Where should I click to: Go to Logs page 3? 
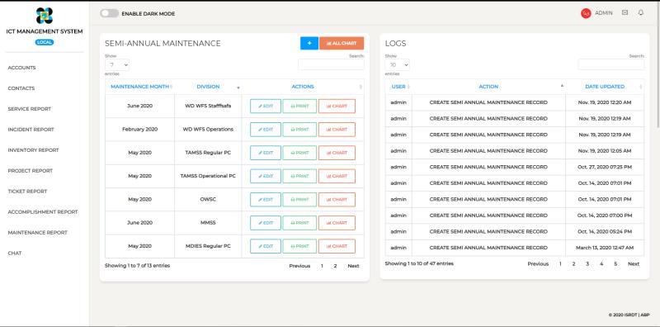click(587, 263)
